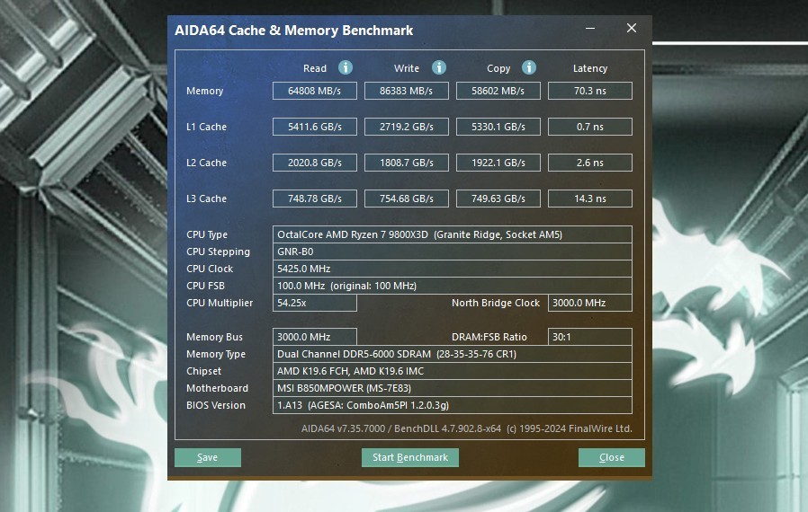Viewport: 808px width, 512px height.
Task: Click the window title AIDA64 Cache & Memory Benchmark
Action: pos(293,31)
